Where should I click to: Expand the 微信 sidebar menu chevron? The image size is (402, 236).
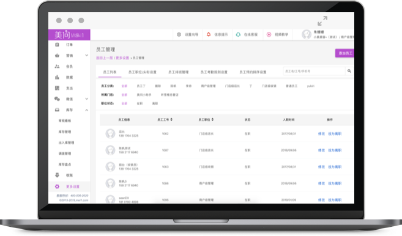[x=87, y=99]
